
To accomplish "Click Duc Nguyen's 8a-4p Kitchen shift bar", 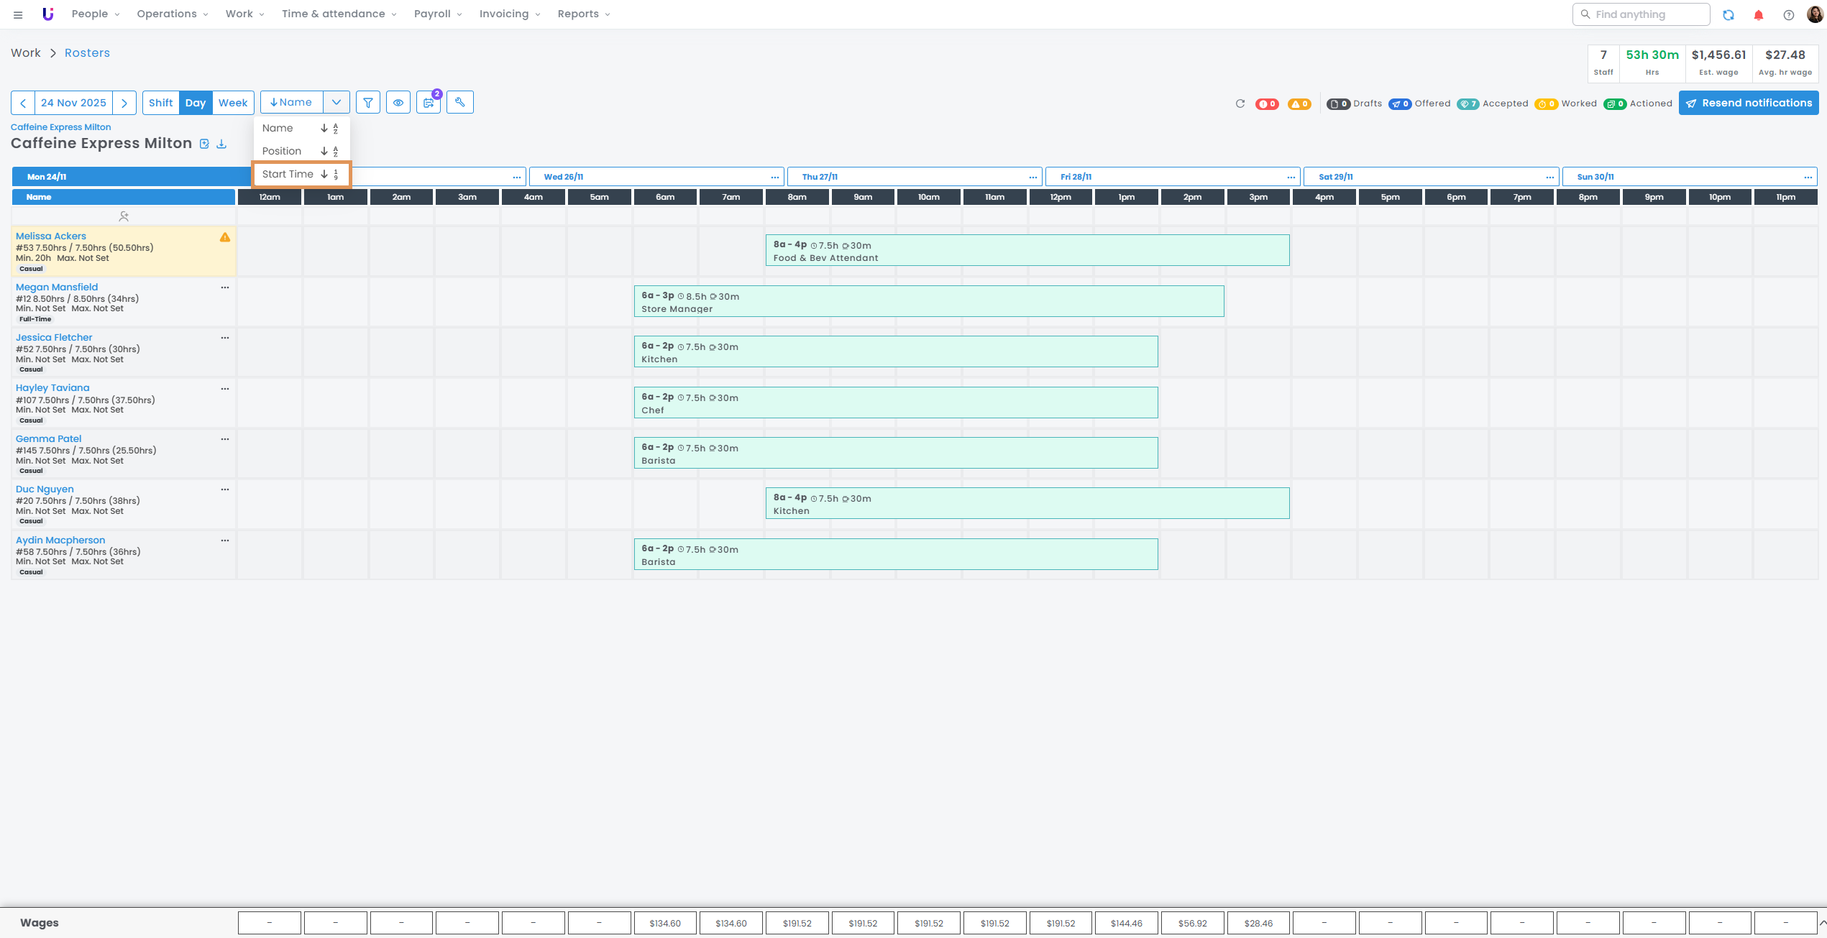I will point(1027,503).
